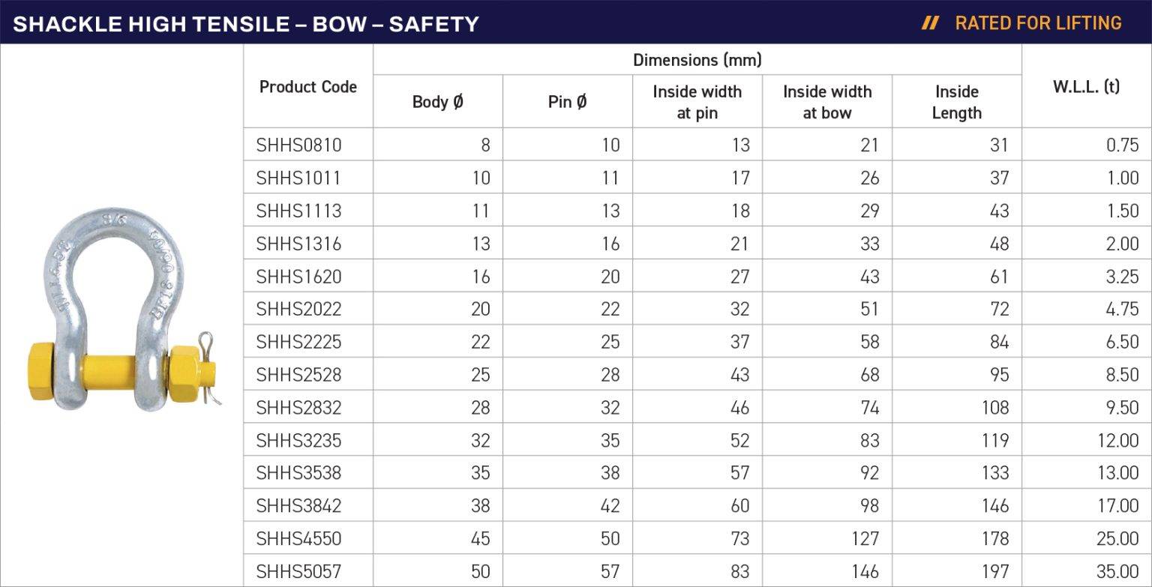Click the "Dimensions (mm)" group header
This screenshot has width=1152, height=587.
click(x=697, y=60)
